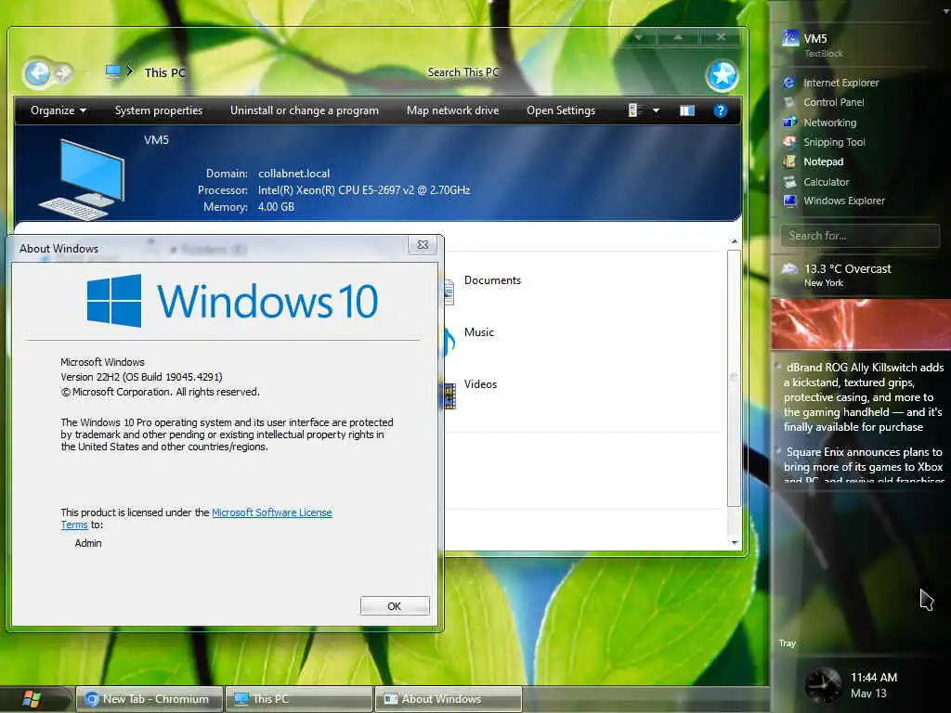Click the blue star orb button
The width and height of the screenshot is (951, 713).
pyautogui.click(x=722, y=76)
